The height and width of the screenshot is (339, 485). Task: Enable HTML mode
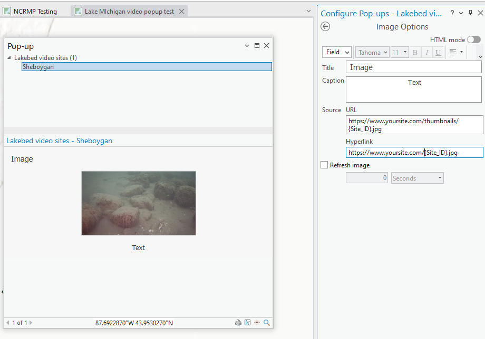[x=473, y=39]
